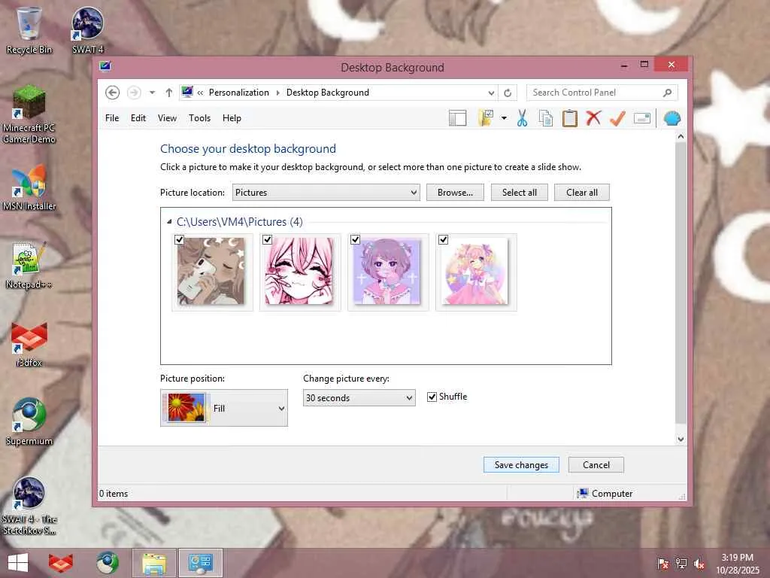Select the Notepad++ desktop shortcut
Viewport: 770px width, 578px height.
[29, 266]
